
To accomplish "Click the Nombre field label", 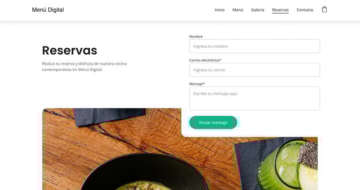I will [196, 37].
